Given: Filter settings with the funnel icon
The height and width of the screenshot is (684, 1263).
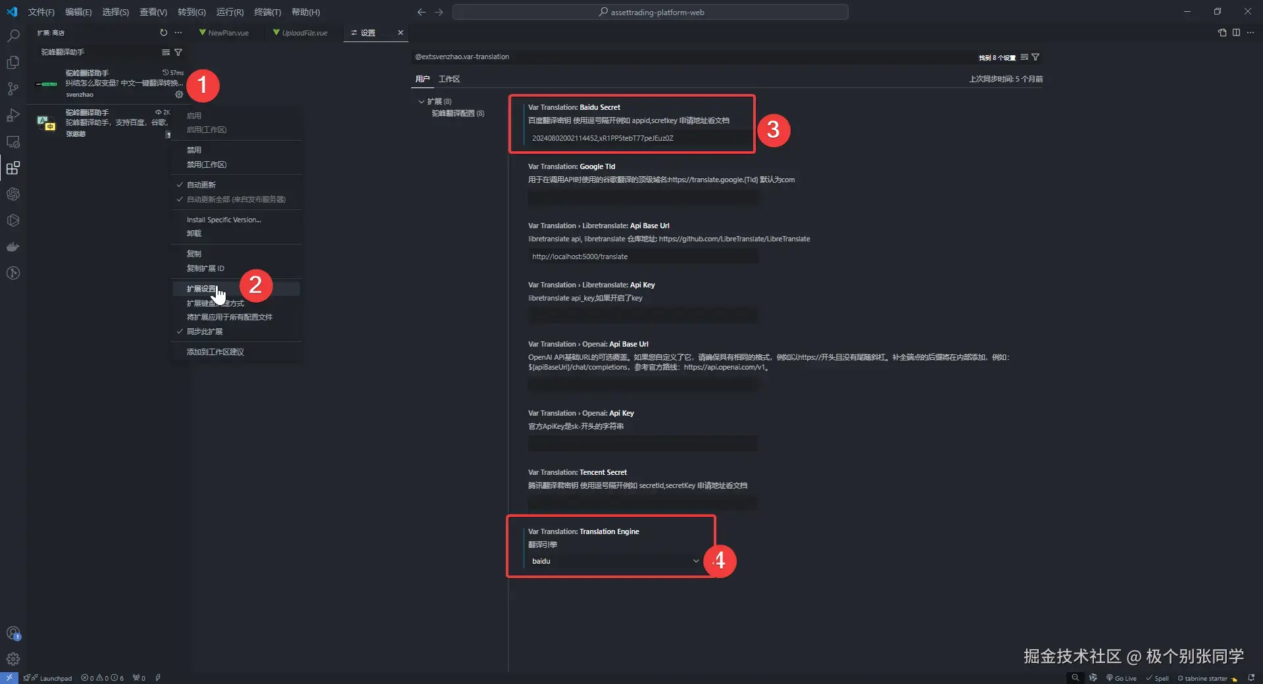Looking at the screenshot, I should 1035,57.
